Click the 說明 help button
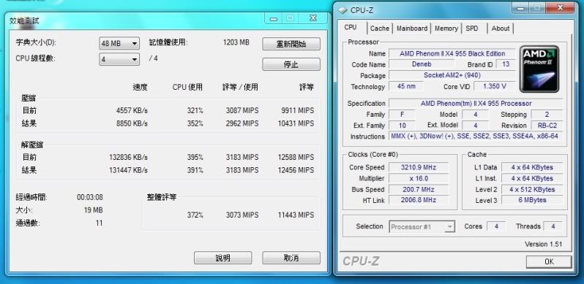The image size is (584, 284). (x=222, y=258)
